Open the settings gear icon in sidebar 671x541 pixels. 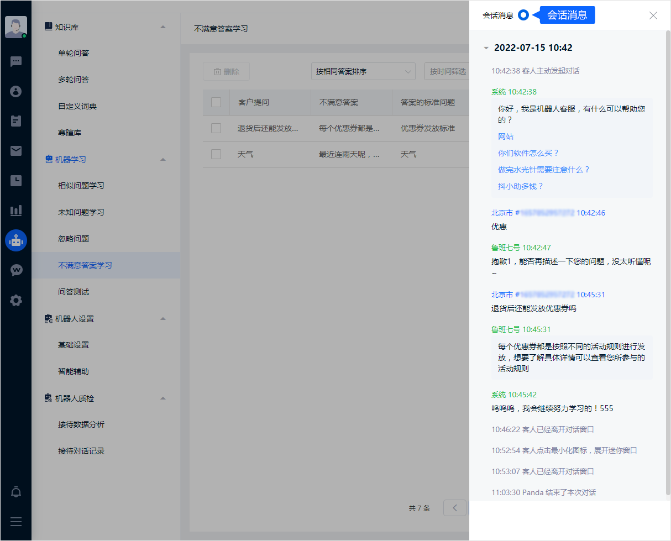(16, 301)
